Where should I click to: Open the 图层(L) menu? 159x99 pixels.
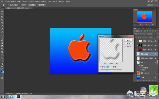[25, 2]
